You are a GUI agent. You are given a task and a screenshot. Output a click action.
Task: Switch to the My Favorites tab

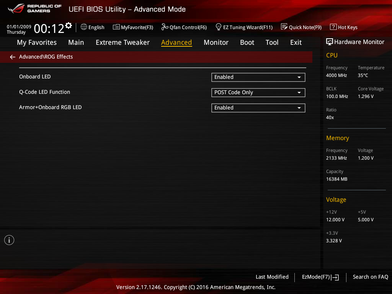[37, 42]
